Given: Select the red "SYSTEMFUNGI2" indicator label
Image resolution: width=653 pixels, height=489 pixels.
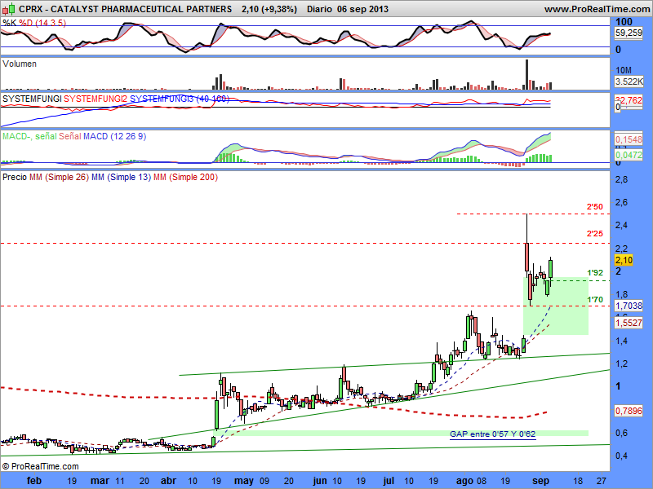Looking at the screenshot, I should tap(96, 99).
